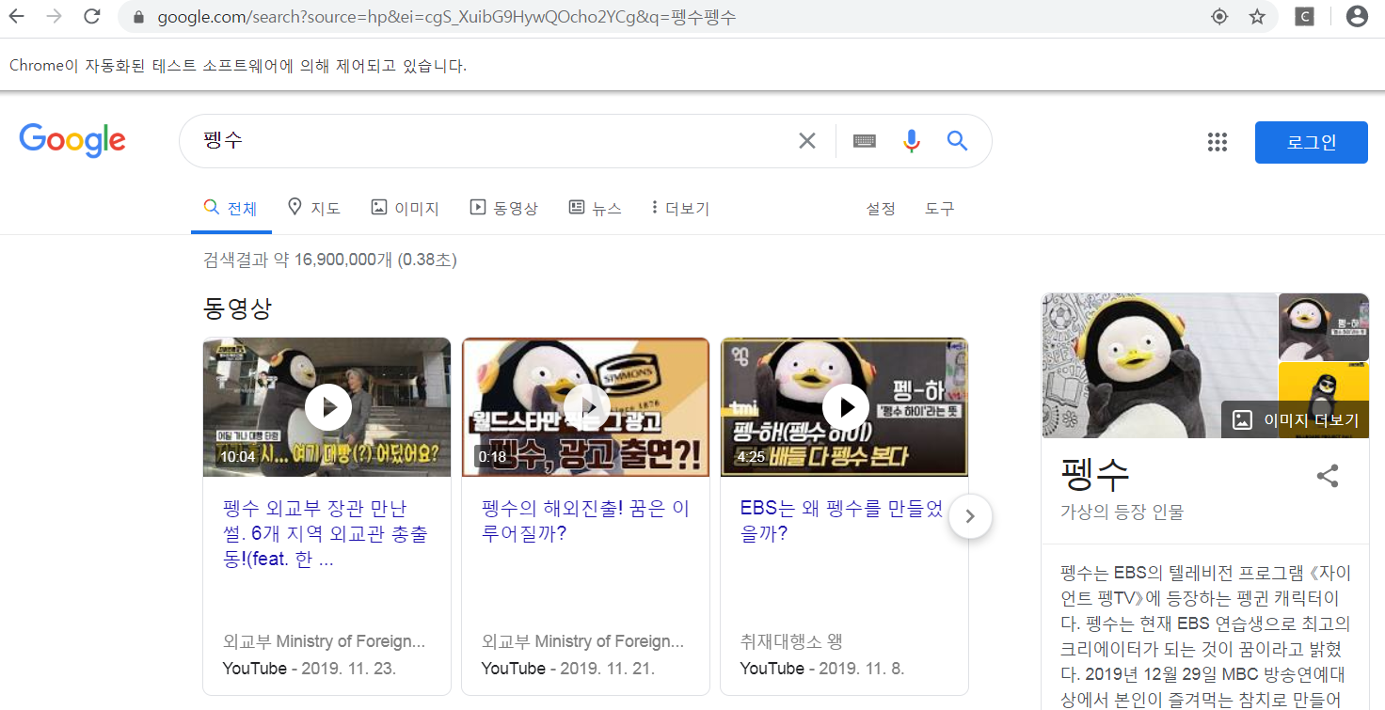Click YouTube - 2019. 11. 8. source text
The width and height of the screenshot is (1385, 710).
pyautogui.click(x=822, y=669)
